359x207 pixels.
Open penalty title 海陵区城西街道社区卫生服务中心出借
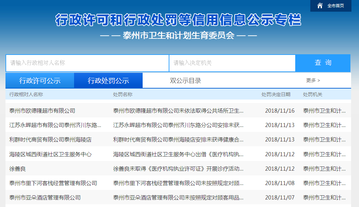pyautogui.click(x=178, y=154)
